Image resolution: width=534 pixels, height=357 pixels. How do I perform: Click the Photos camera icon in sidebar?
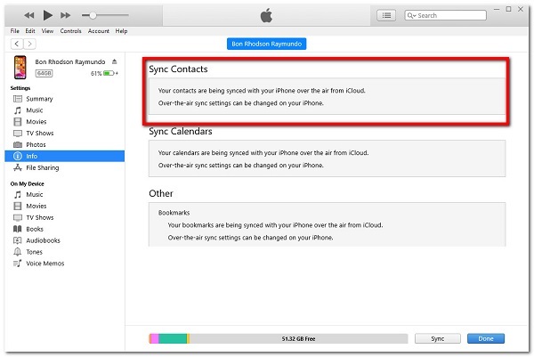pyautogui.click(x=18, y=145)
